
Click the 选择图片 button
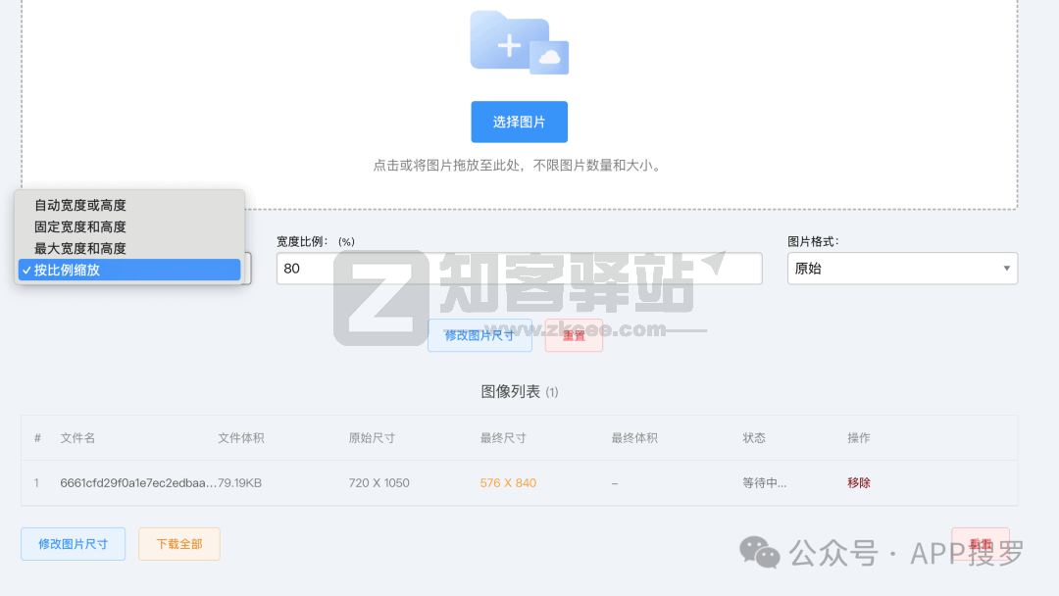(519, 122)
